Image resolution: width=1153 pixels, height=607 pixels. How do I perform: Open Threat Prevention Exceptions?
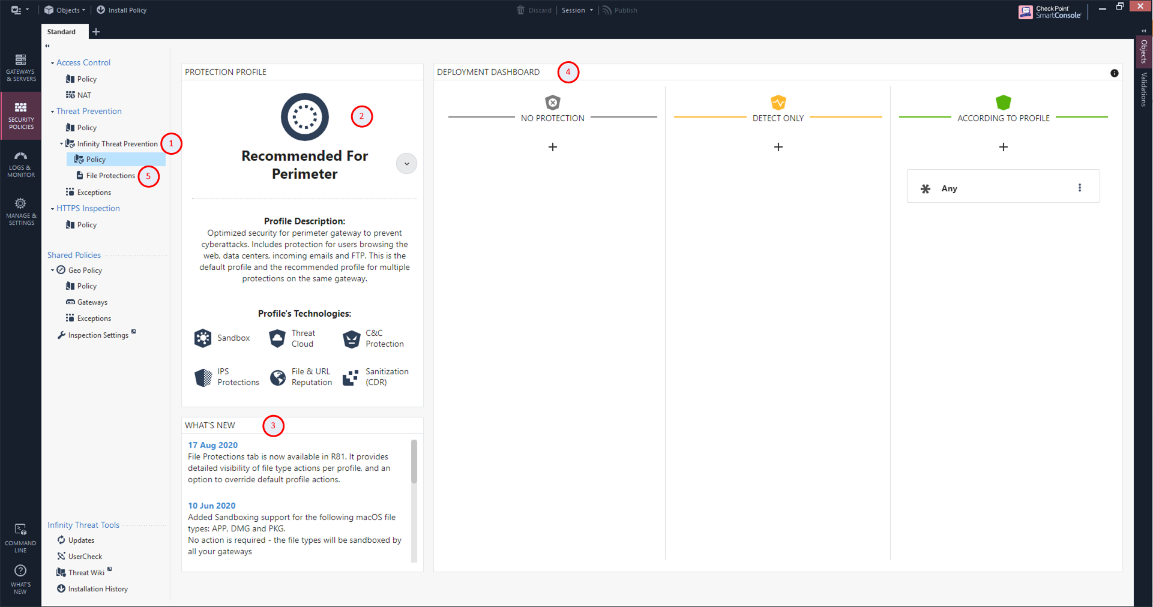click(89, 193)
